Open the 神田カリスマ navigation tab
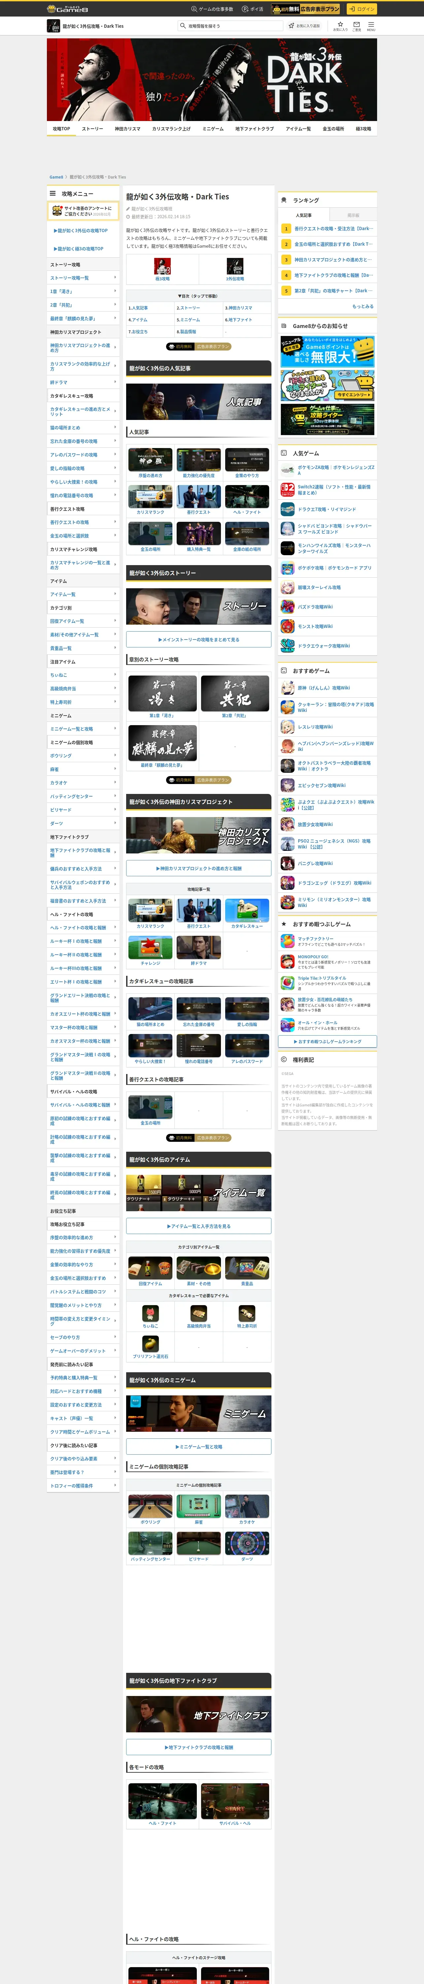 pos(128,129)
